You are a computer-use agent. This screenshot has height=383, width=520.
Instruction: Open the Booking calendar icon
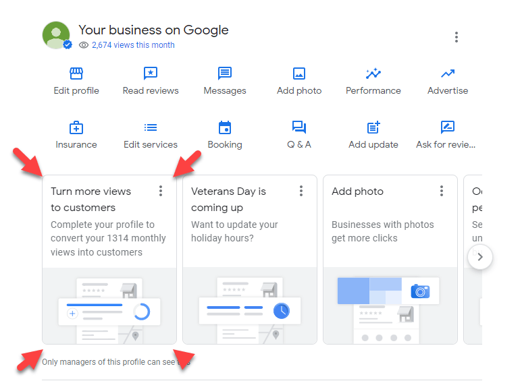click(x=225, y=127)
